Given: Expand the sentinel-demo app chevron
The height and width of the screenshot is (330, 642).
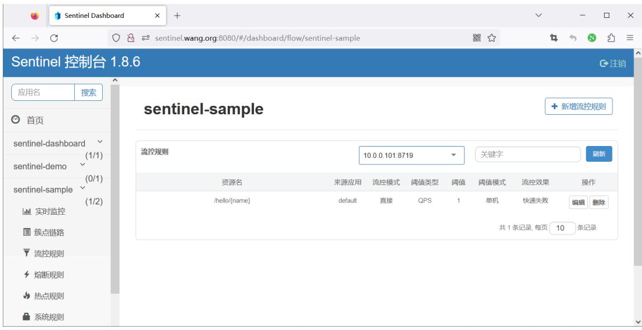Looking at the screenshot, I should coord(82,165).
